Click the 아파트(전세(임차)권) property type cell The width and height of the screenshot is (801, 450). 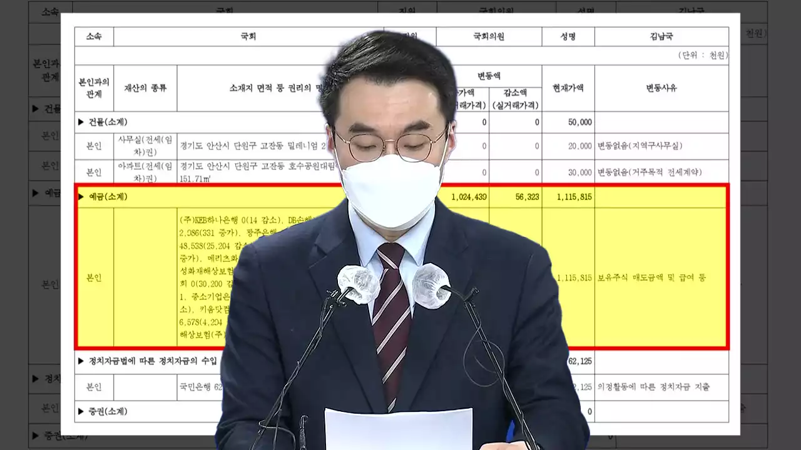coord(145,172)
